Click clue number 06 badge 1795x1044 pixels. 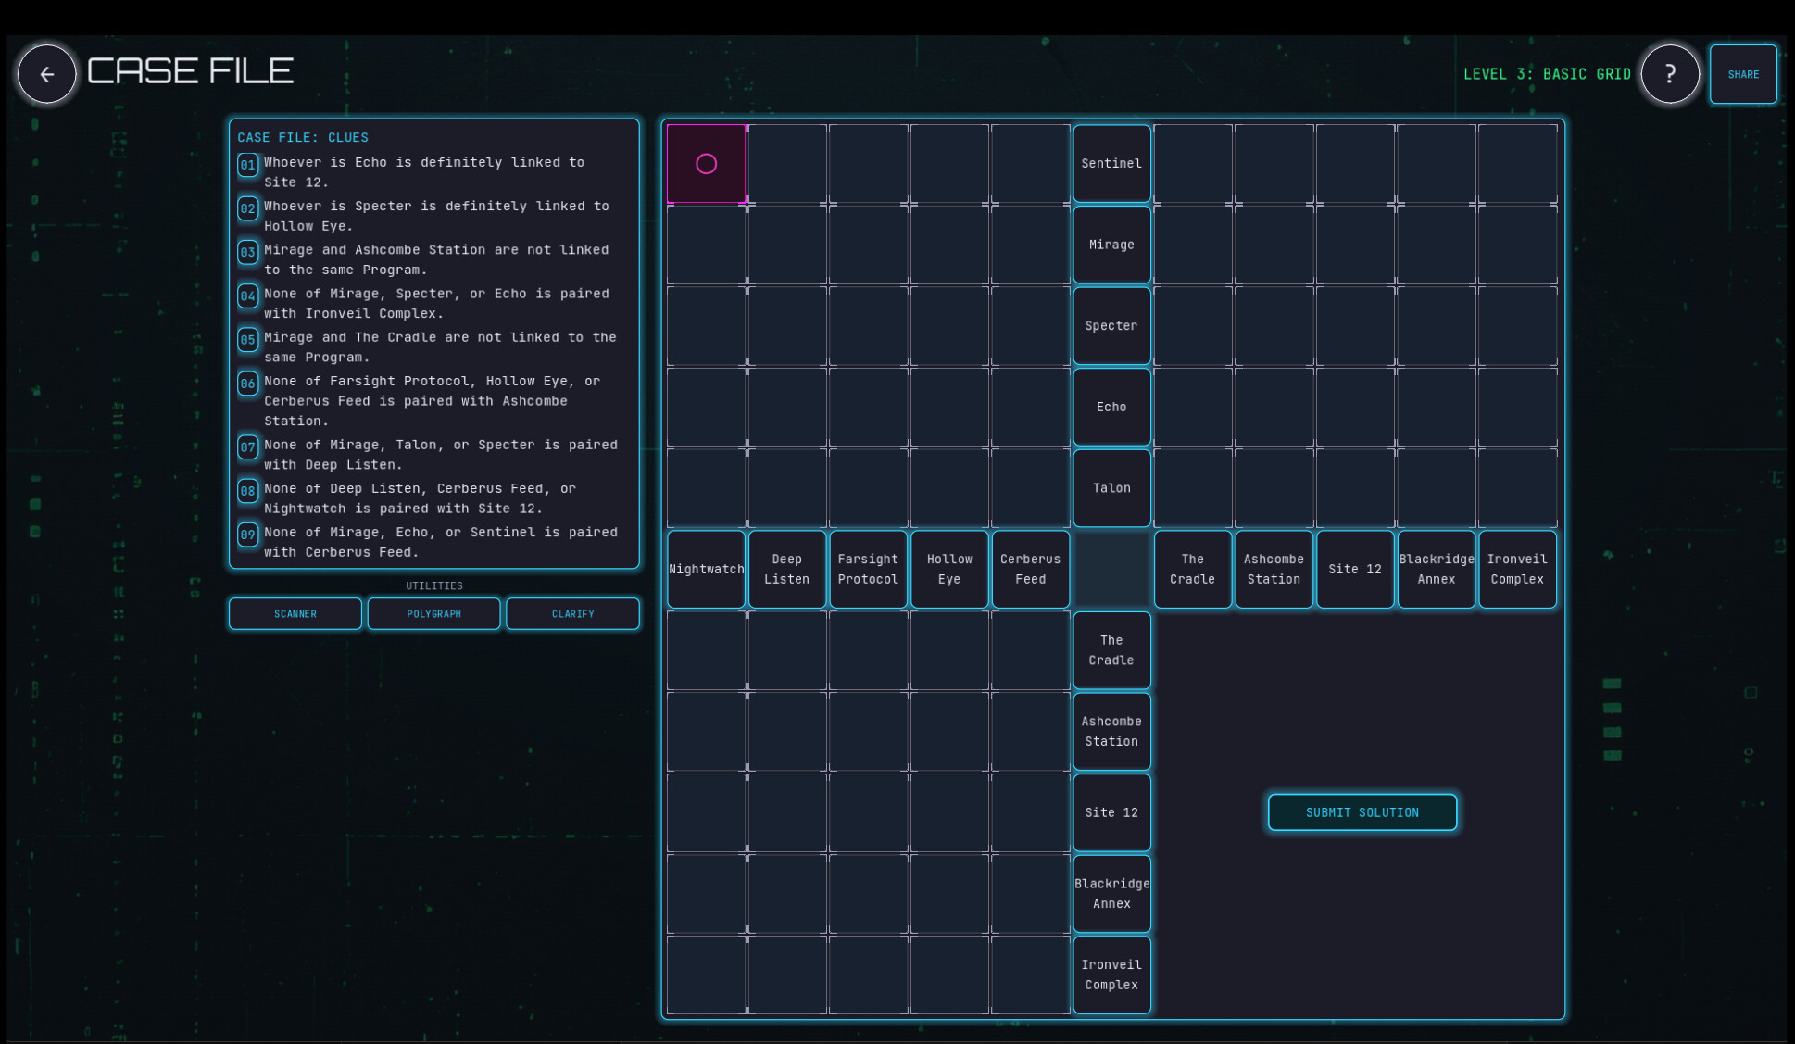[x=247, y=384]
